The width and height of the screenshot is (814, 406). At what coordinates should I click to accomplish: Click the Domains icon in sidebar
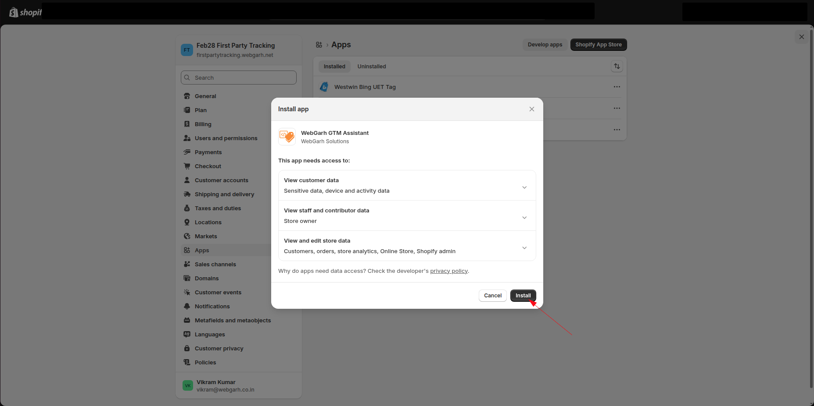187,278
